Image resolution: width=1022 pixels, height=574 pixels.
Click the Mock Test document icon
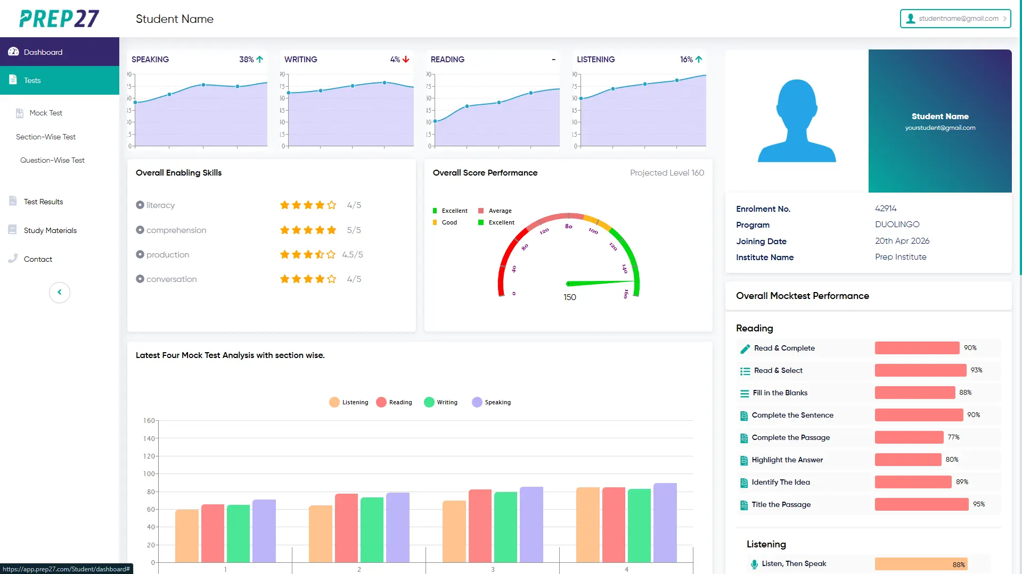(20, 113)
